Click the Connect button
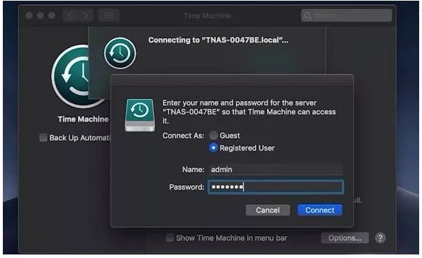Screen dimensions: 422x258 tap(320, 210)
